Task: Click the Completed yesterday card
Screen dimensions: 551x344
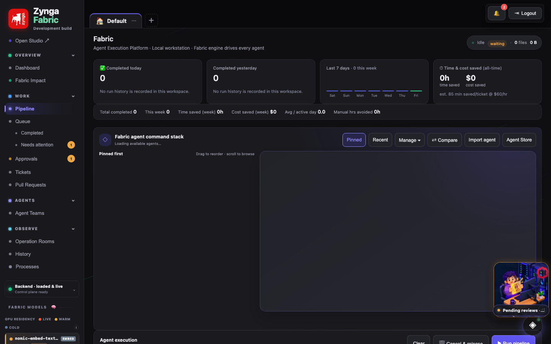Action: click(x=261, y=81)
